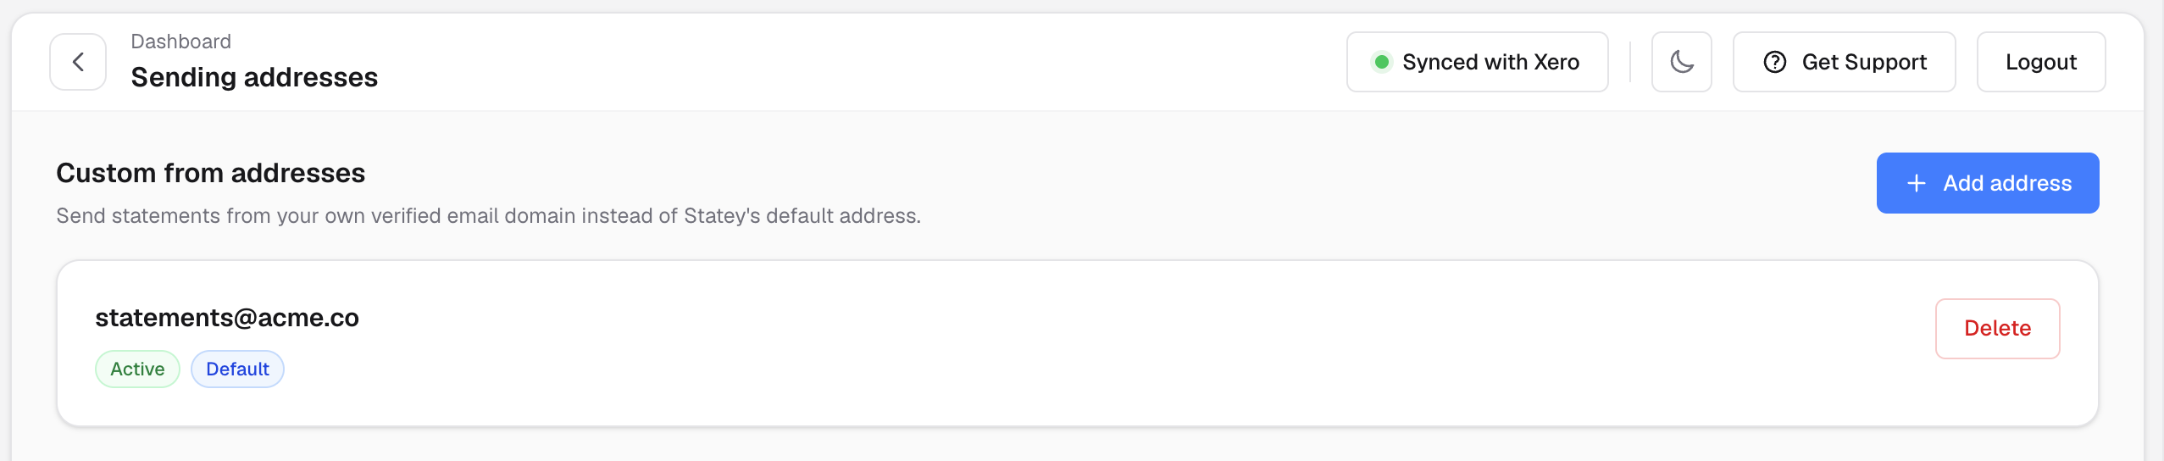
Task: Delete the statements@acme.co address
Action: [x=1998, y=329]
